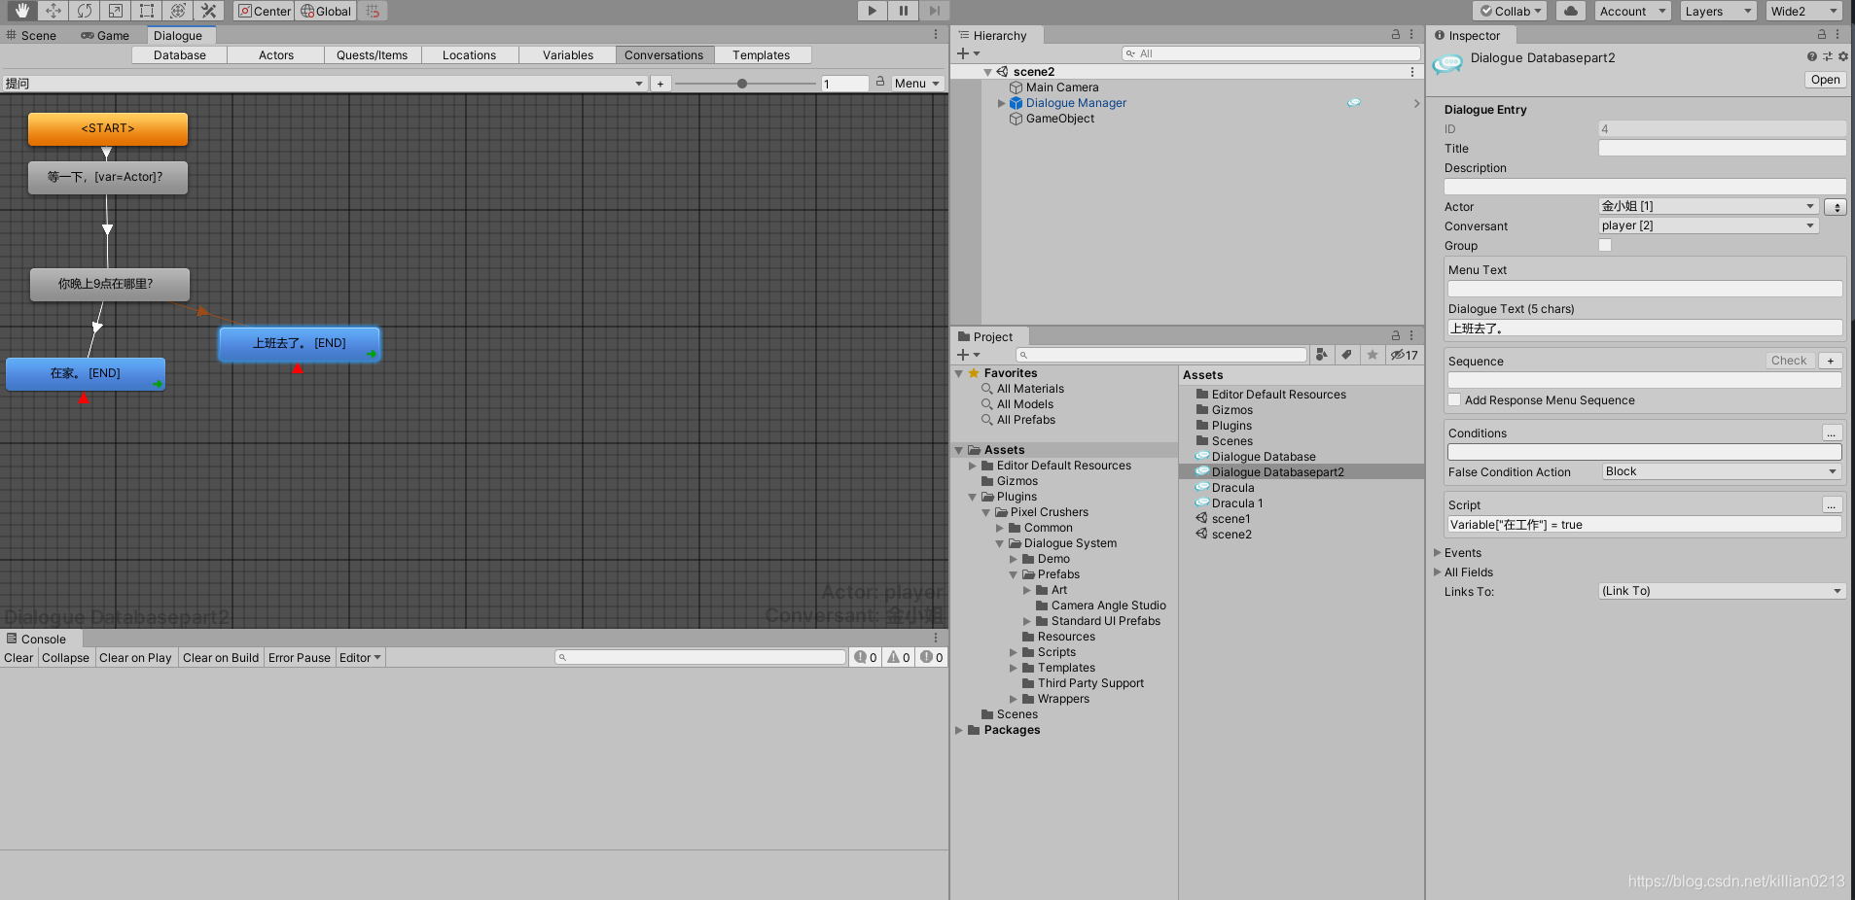Open the Layers dropdown
Viewport: 1855px width, 900px height.
[x=1717, y=11]
